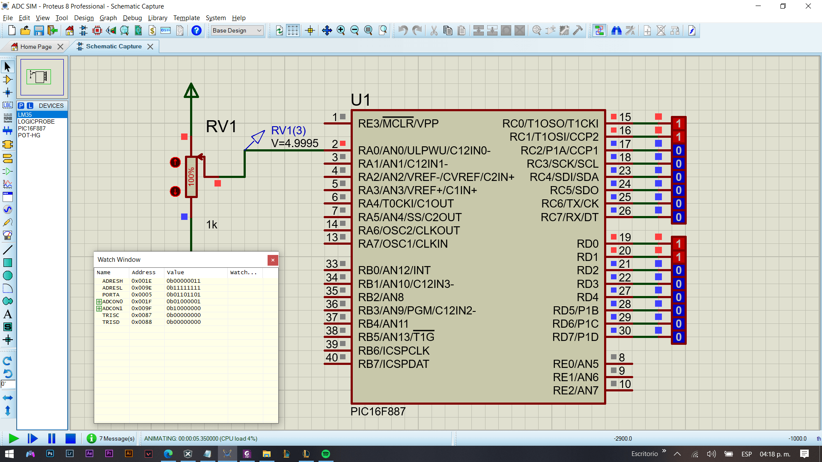Select the Schematic Capture tab
The width and height of the screenshot is (822, 462).
pyautogui.click(x=113, y=46)
